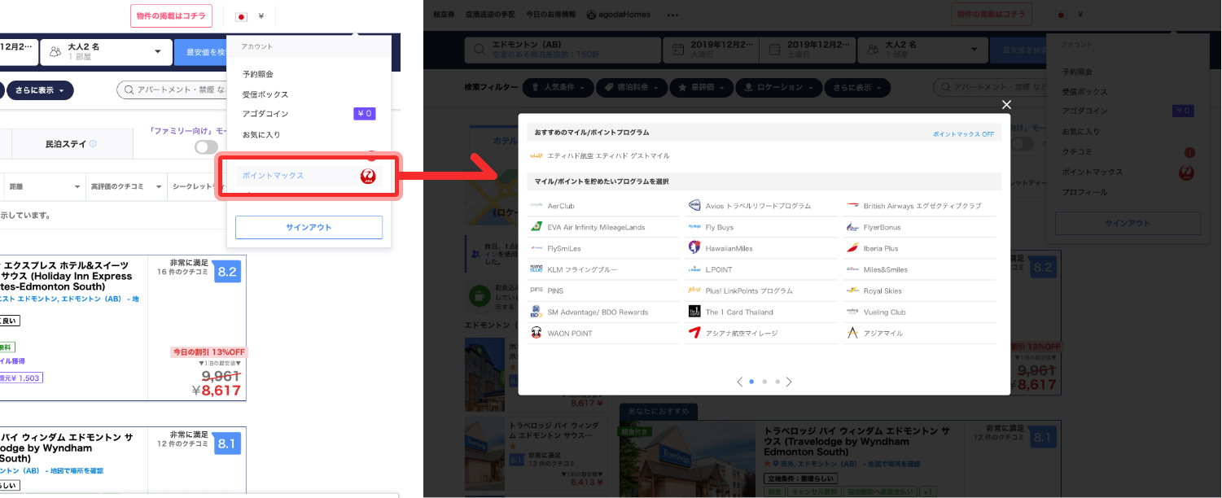Image resolution: width=1222 pixels, height=498 pixels.
Task: Click the Royal Skies logo
Action: pyautogui.click(x=852, y=290)
